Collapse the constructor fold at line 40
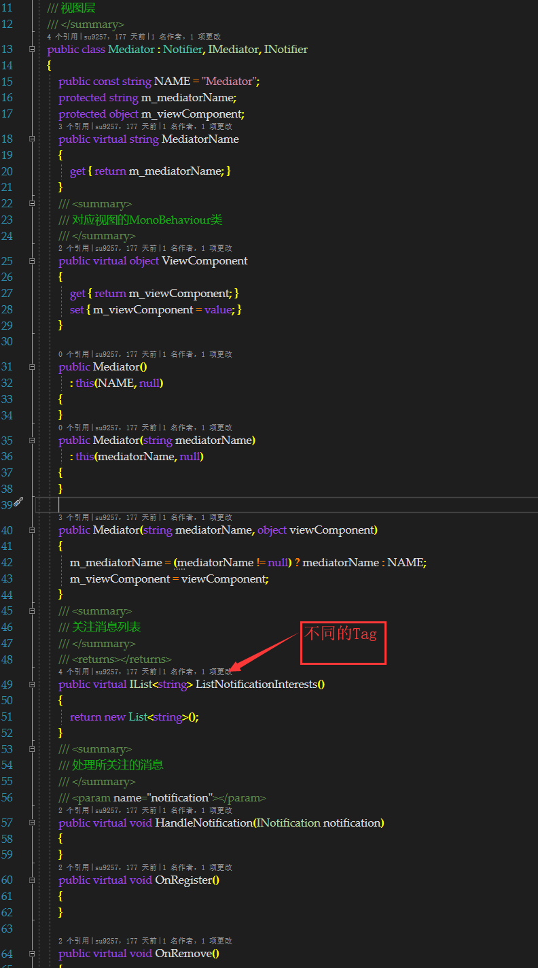 point(32,530)
